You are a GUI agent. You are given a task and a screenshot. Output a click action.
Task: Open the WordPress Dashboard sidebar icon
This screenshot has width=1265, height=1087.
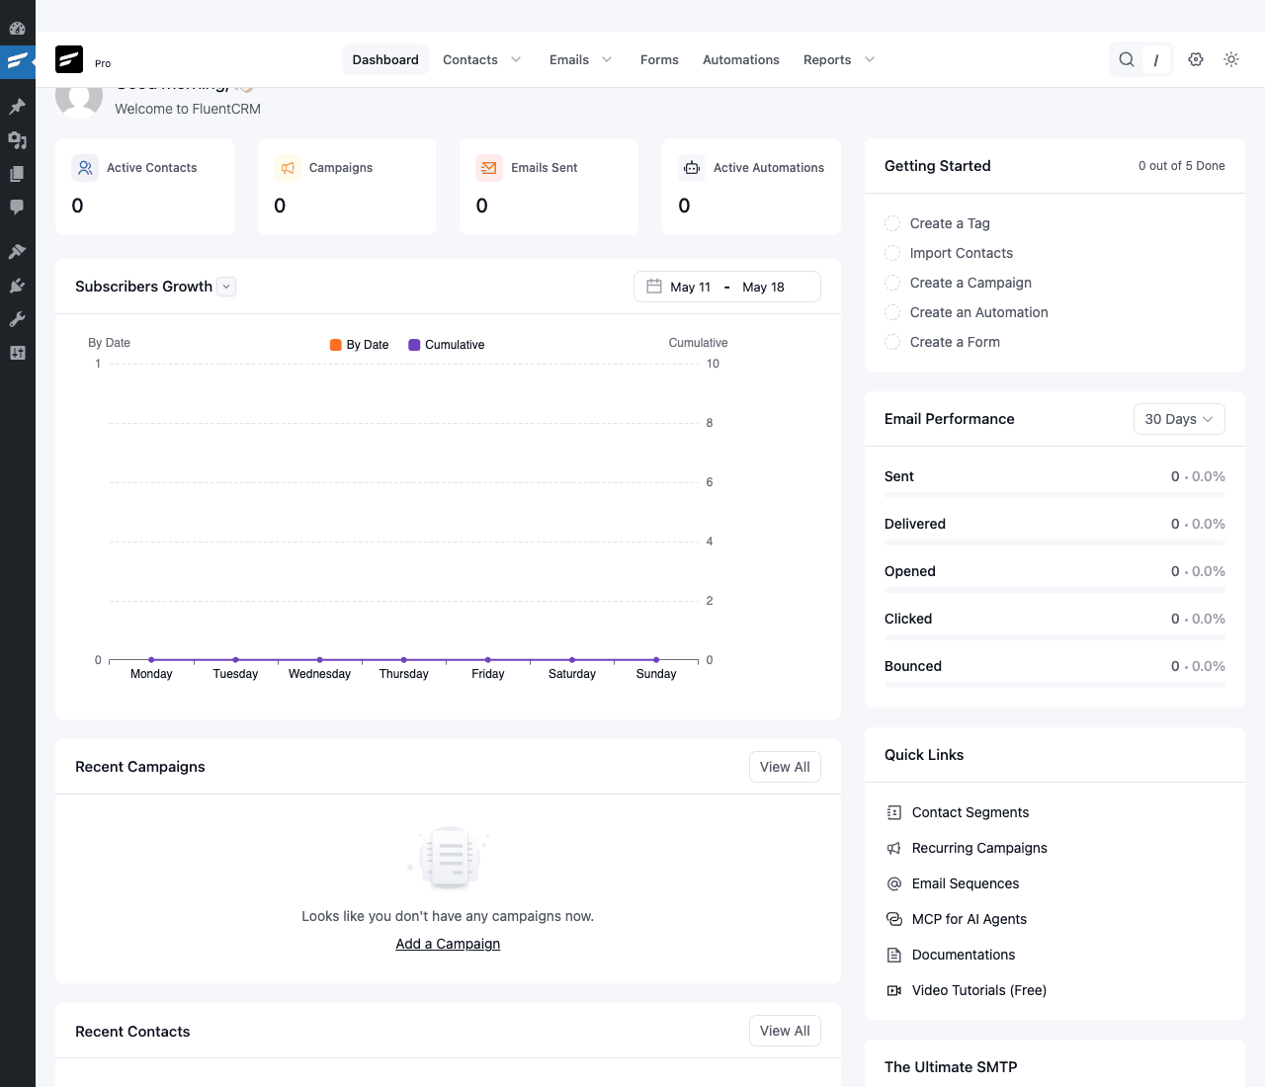coord(17,28)
